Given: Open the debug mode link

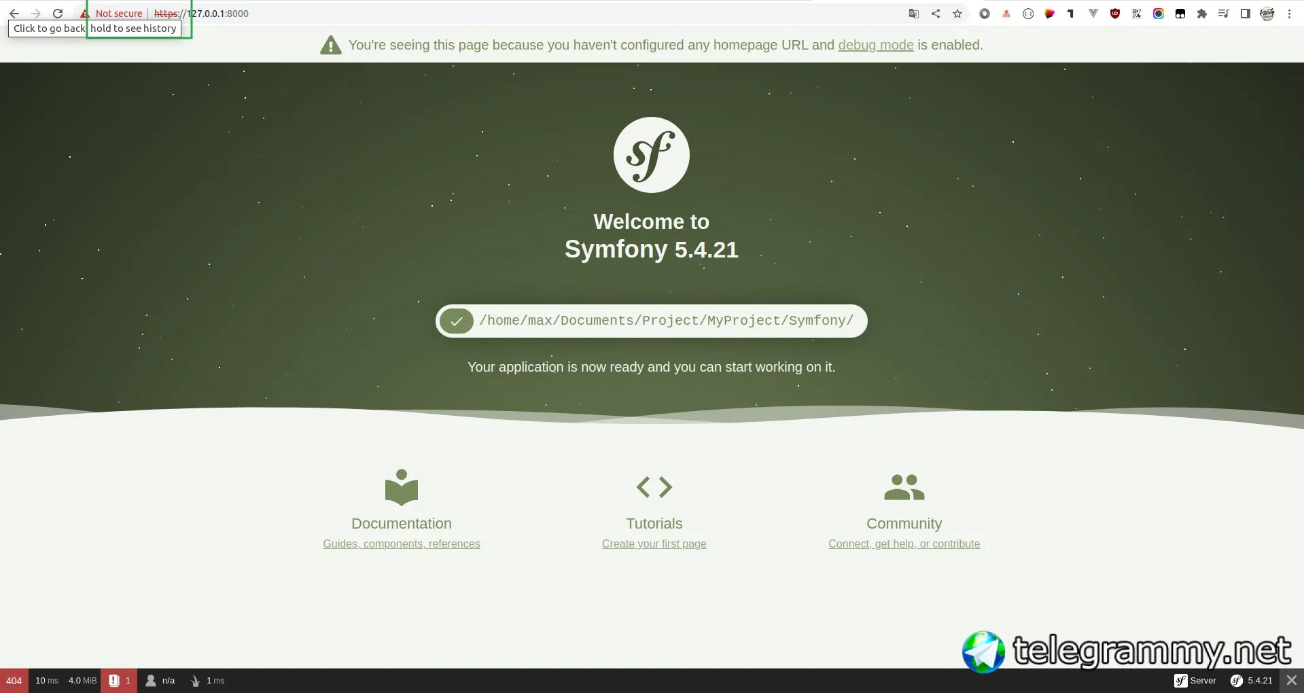Looking at the screenshot, I should pos(875,45).
